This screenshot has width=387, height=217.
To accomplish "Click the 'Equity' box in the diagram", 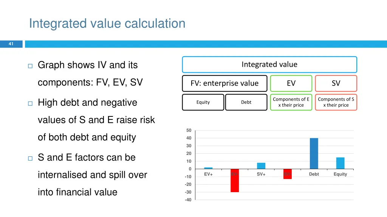I will tap(203, 102).
